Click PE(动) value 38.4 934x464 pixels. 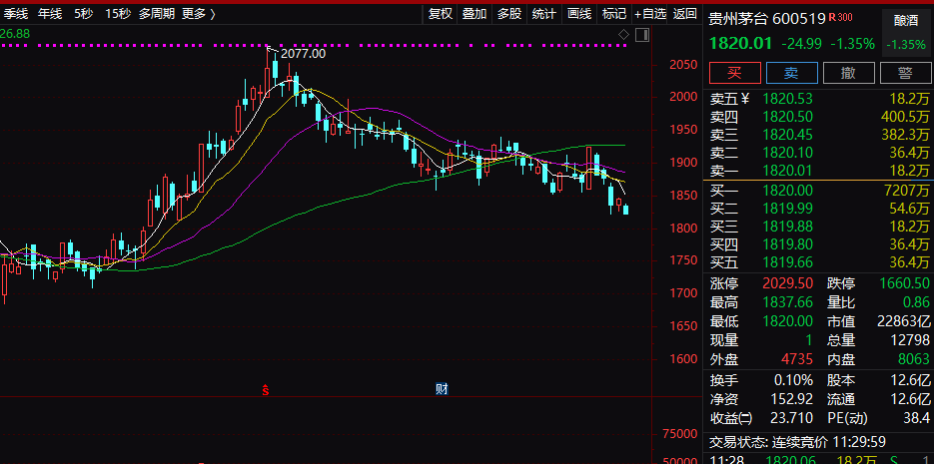916,418
